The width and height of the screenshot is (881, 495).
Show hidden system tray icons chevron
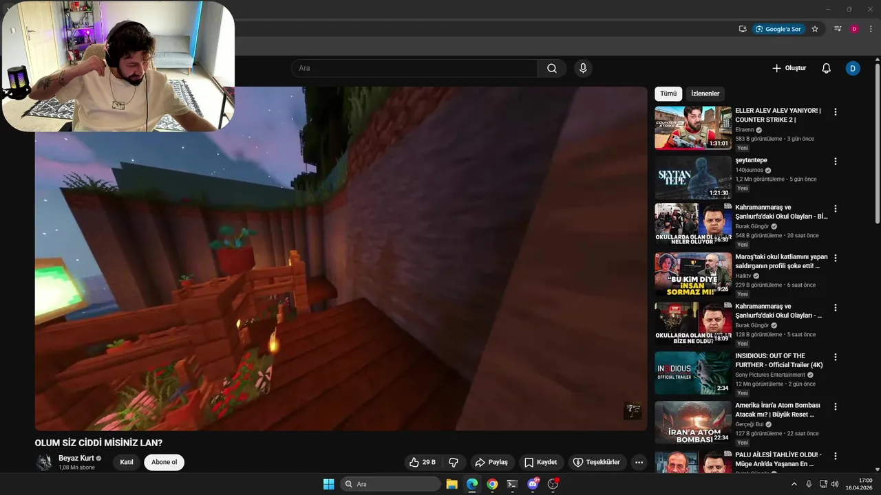click(794, 484)
